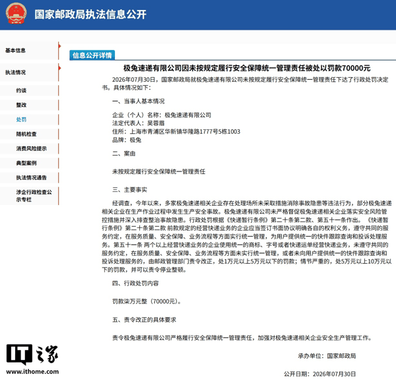Viewport: 396px width, 379px height.
Task: Select 整改 in the sidebar
Action: click(x=21, y=105)
